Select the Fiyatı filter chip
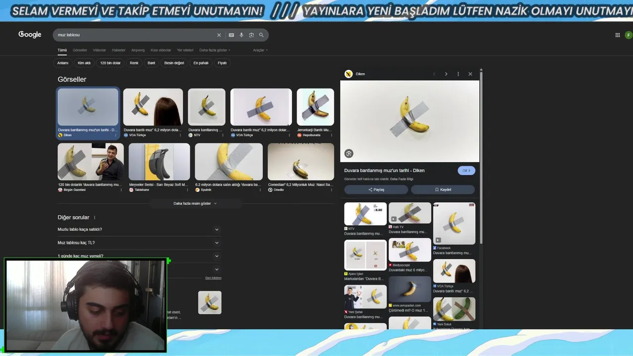The width and height of the screenshot is (633, 356). (222, 63)
